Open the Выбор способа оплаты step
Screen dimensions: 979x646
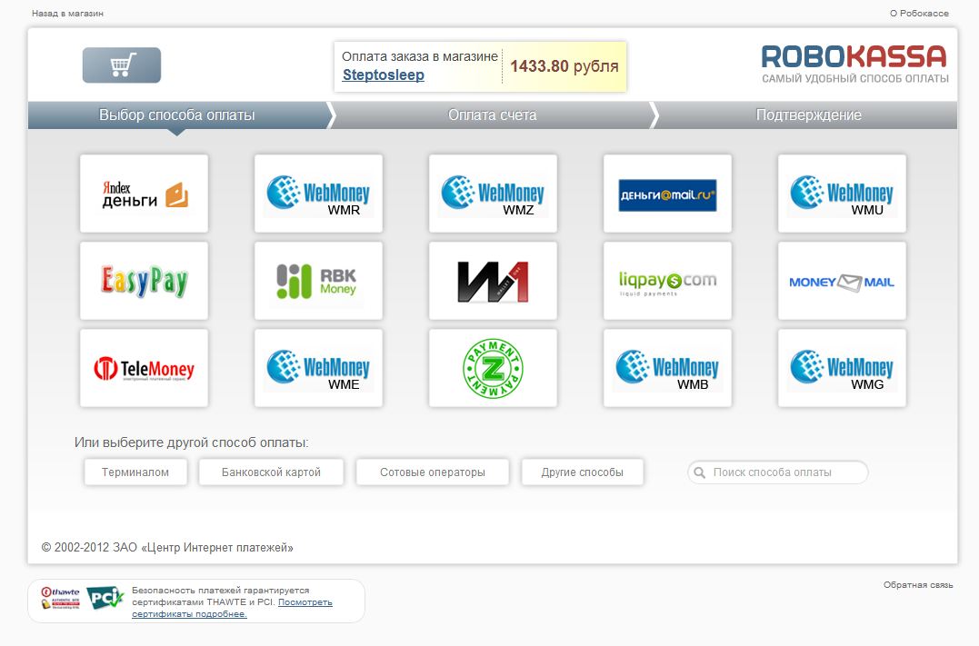pyautogui.click(x=177, y=114)
